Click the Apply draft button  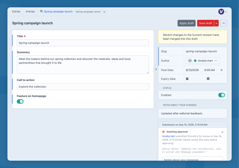[x=186, y=23]
